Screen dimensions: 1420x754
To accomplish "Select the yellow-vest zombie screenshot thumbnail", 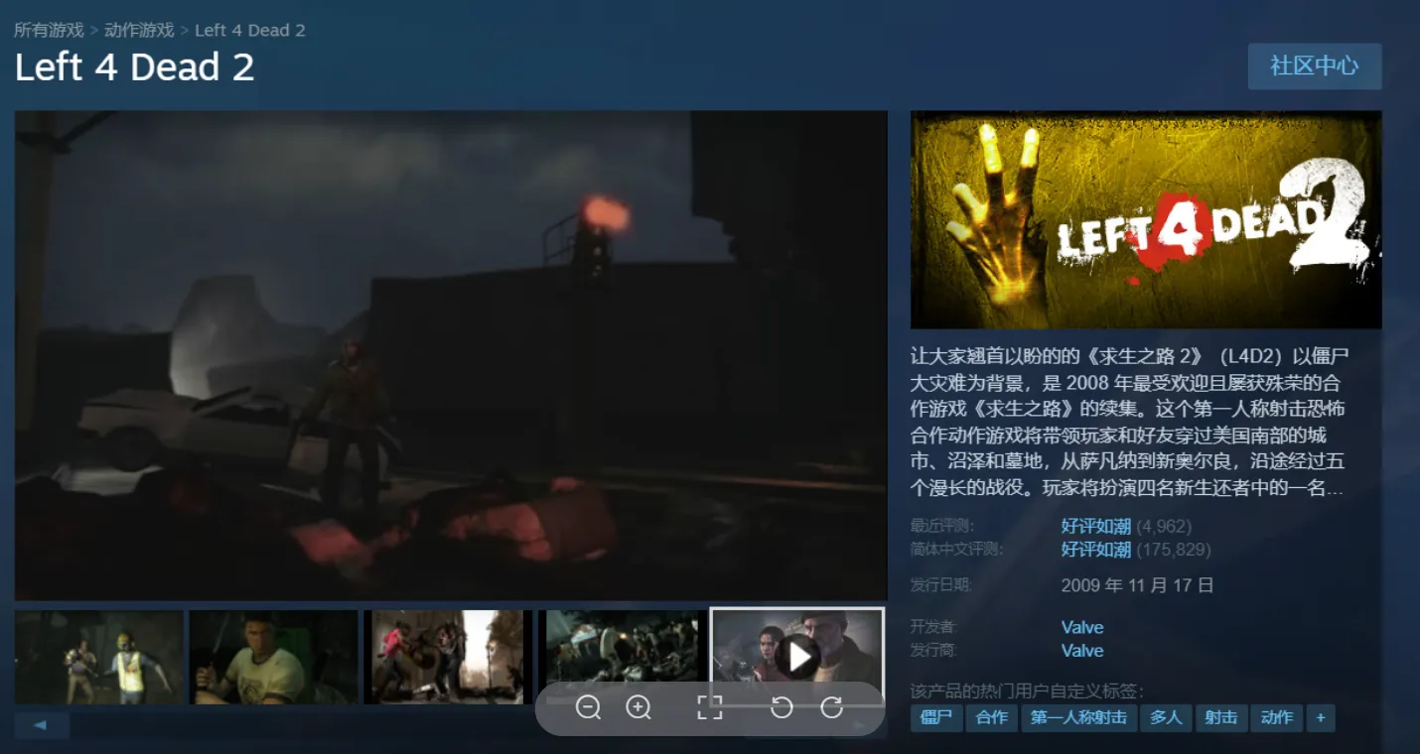I will point(99,657).
